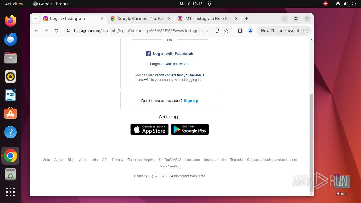
Task: Click the Google Chrome dock icon
Action: 10,156
